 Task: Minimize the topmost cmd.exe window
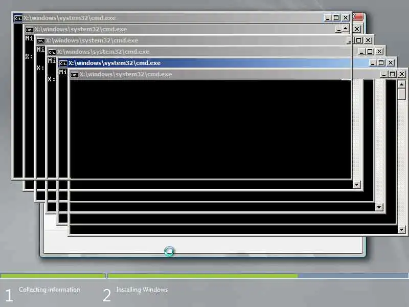(x=328, y=18)
